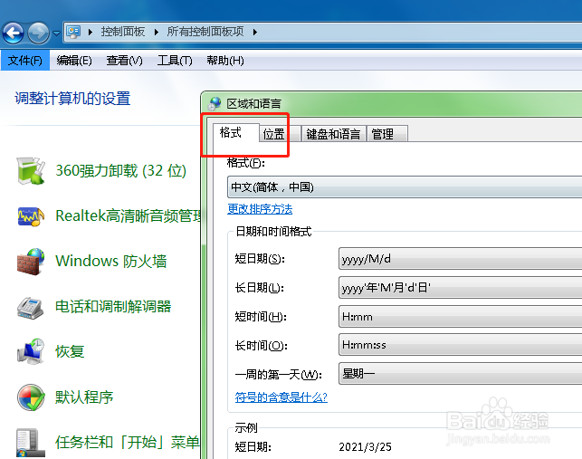Image resolution: width=582 pixels, height=459 pixels.
Task: Open the 恢复 link
Action: pyautogui.click(x=70, y=351)
